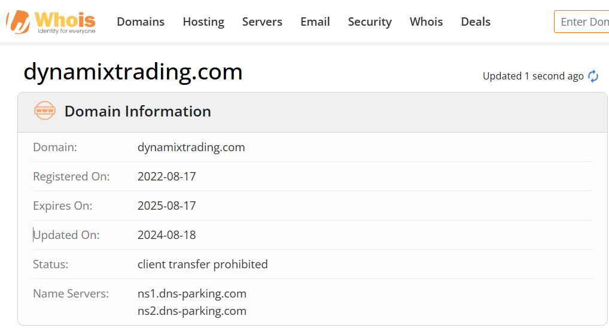Click the 'Expires On:' label

pyautogui.click(x=63, y=206)
